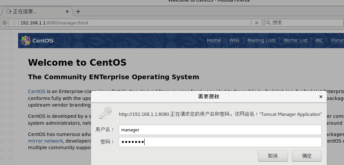Image resolution: width=344 pixels, height=165 pixels.
Task: Close the '正在连接…' tab
Action: (x=67, y=12)
